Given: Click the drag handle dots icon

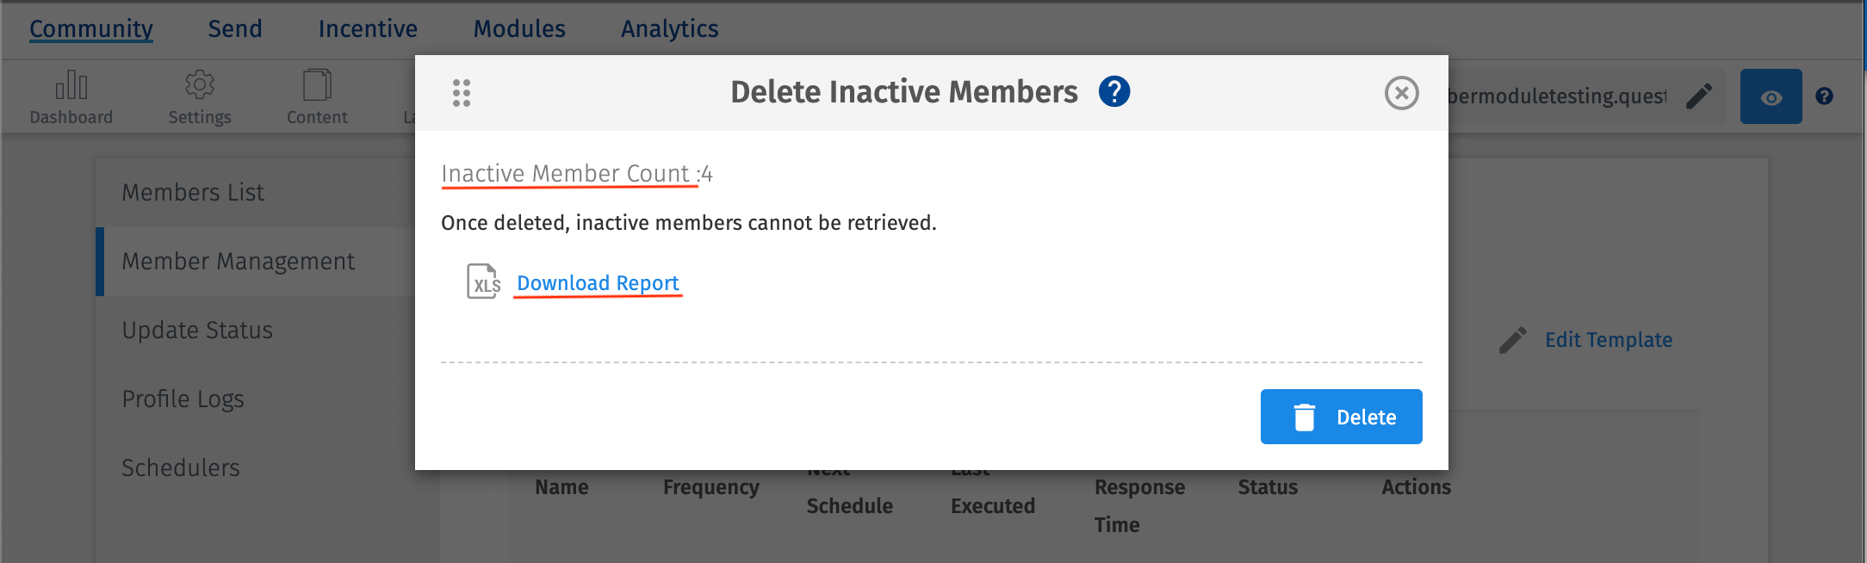Looking at the screenshot, I should pos(462,93).
